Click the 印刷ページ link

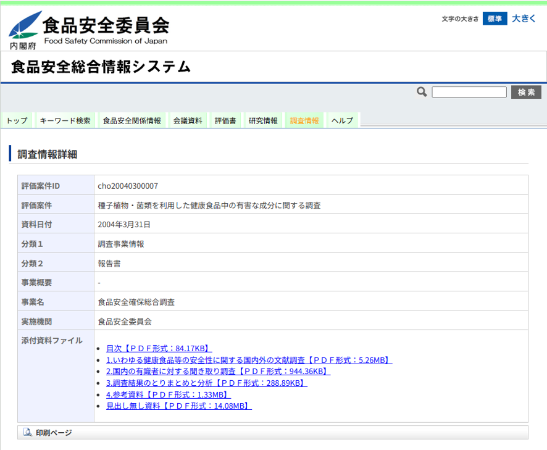point(54,433)
